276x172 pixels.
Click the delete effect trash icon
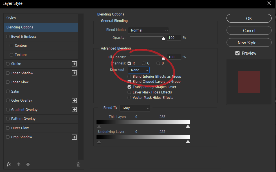(78, 164)
